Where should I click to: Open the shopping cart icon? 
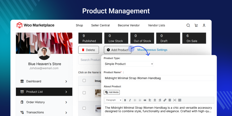[196, 25]
